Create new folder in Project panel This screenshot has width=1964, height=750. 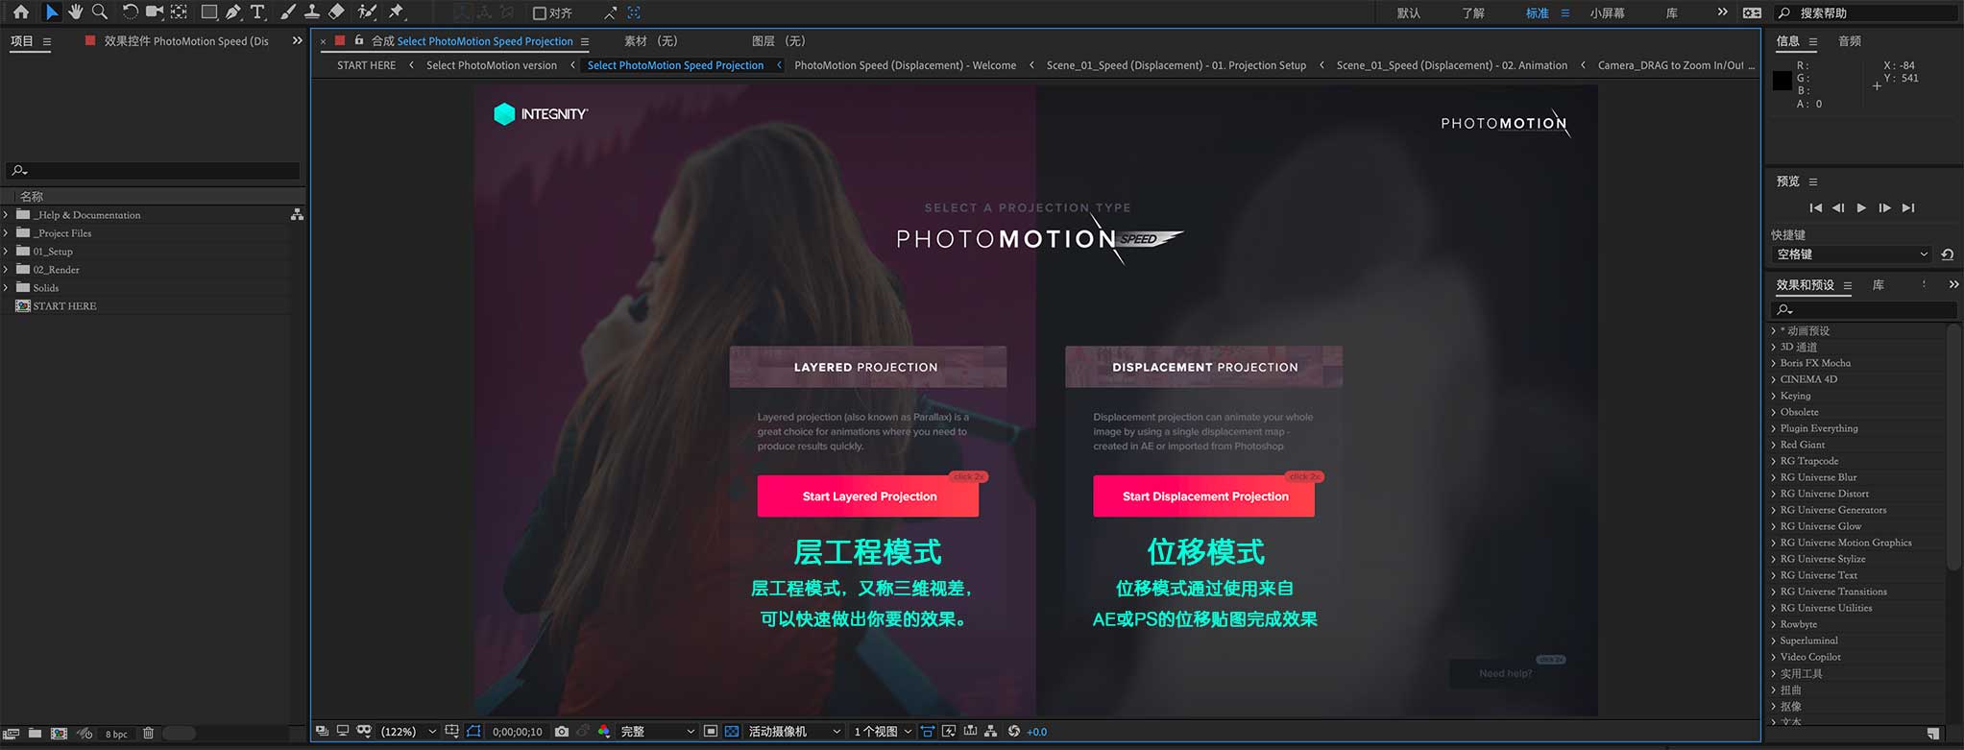click(35, 734)
